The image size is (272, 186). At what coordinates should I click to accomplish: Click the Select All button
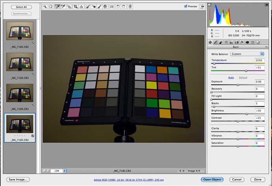(21, 7)
